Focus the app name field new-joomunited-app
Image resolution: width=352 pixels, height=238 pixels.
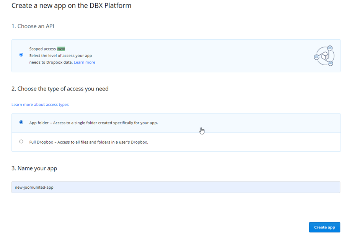(x=176, y=187)
